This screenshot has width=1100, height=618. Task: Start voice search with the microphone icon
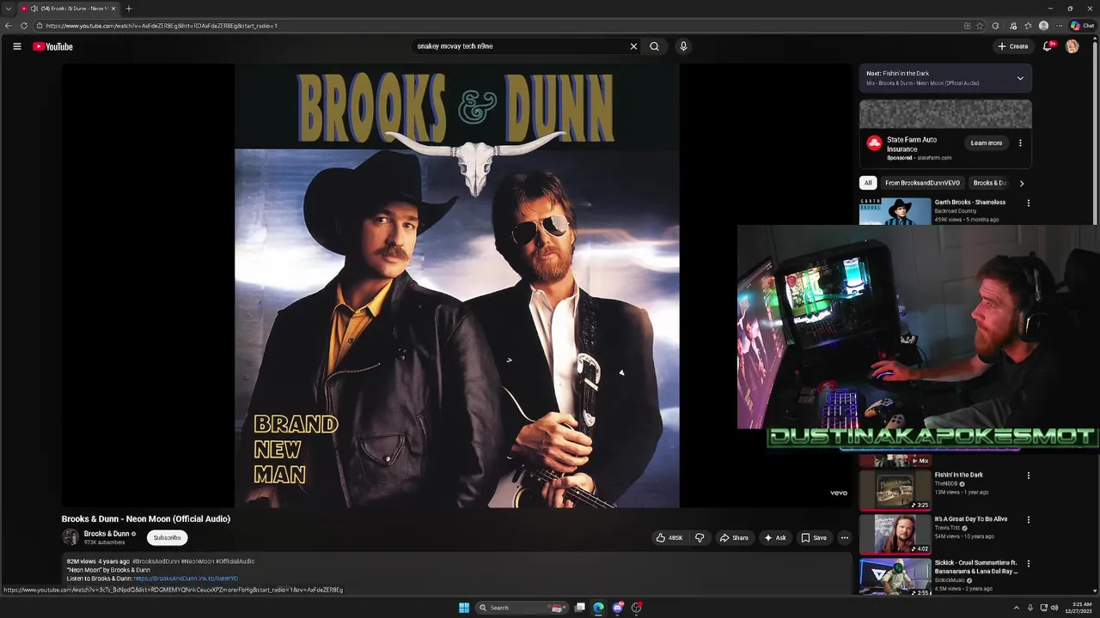click(683, 46)
